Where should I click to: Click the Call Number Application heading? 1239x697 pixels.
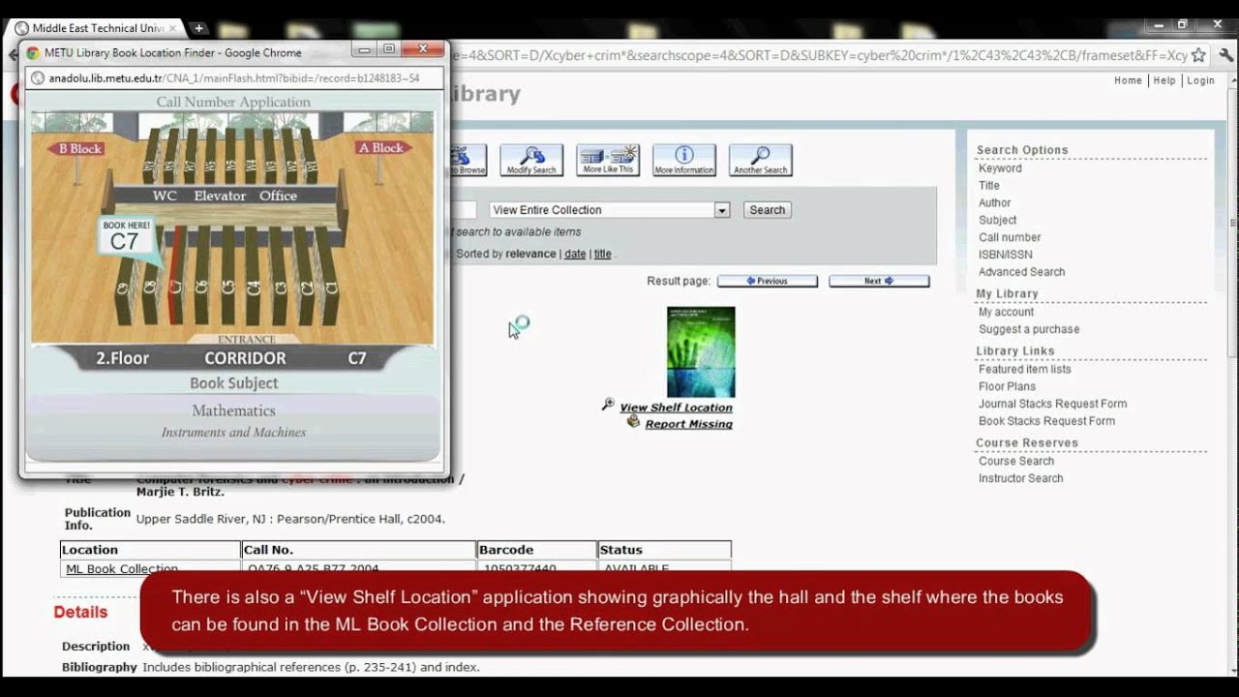click(233, 102)
